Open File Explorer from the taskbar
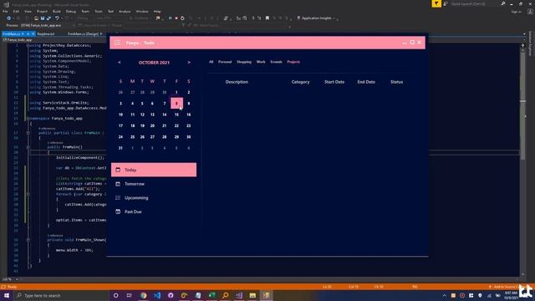This screenshot has width=535, height=301. [252, 295]
